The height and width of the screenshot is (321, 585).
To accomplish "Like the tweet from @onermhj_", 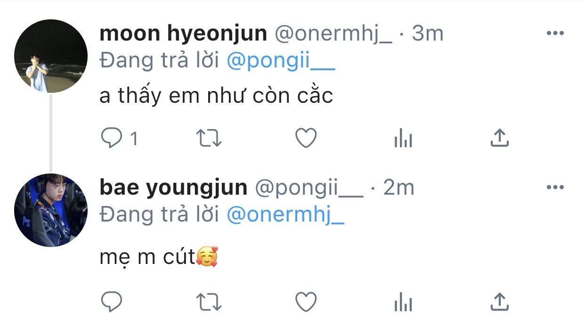I will [306, 139].
